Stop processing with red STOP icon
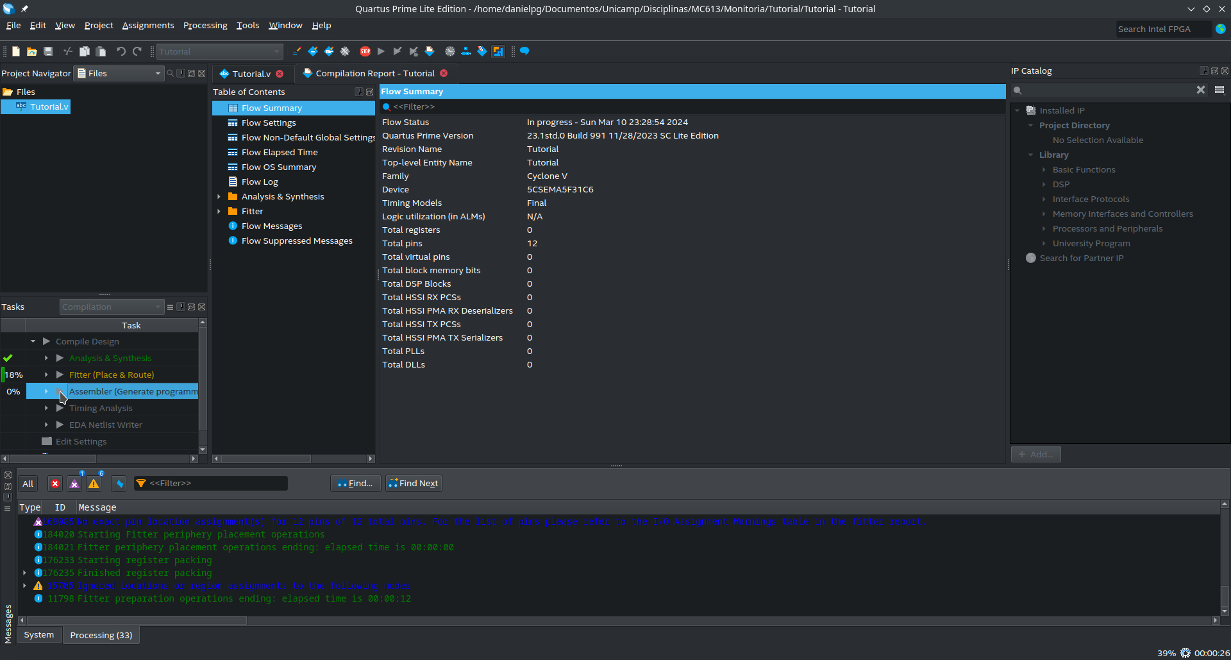 [365, 51]
